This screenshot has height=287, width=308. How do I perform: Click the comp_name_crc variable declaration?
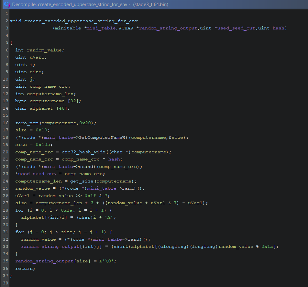(50, 86)
